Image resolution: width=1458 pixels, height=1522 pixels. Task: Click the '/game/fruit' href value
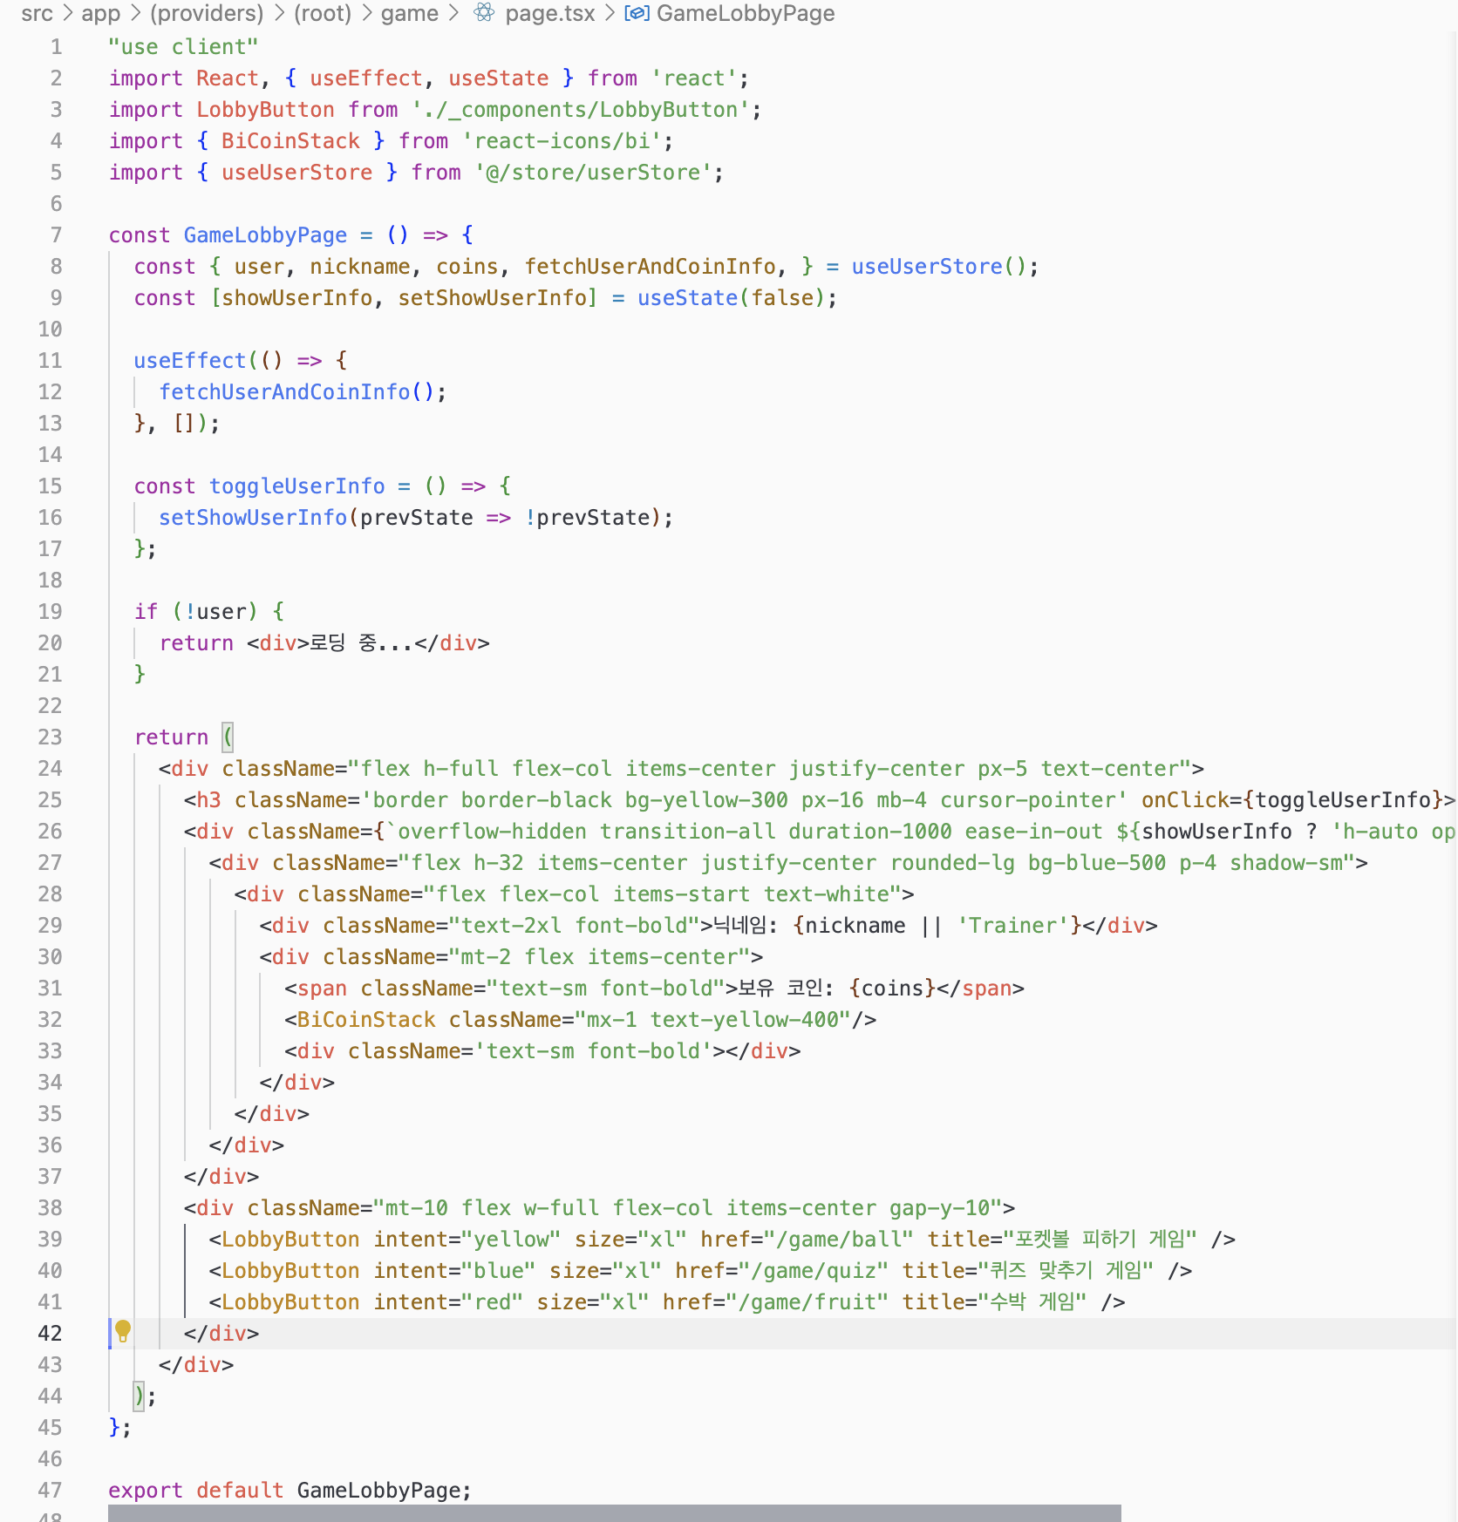pos(807,1302)
